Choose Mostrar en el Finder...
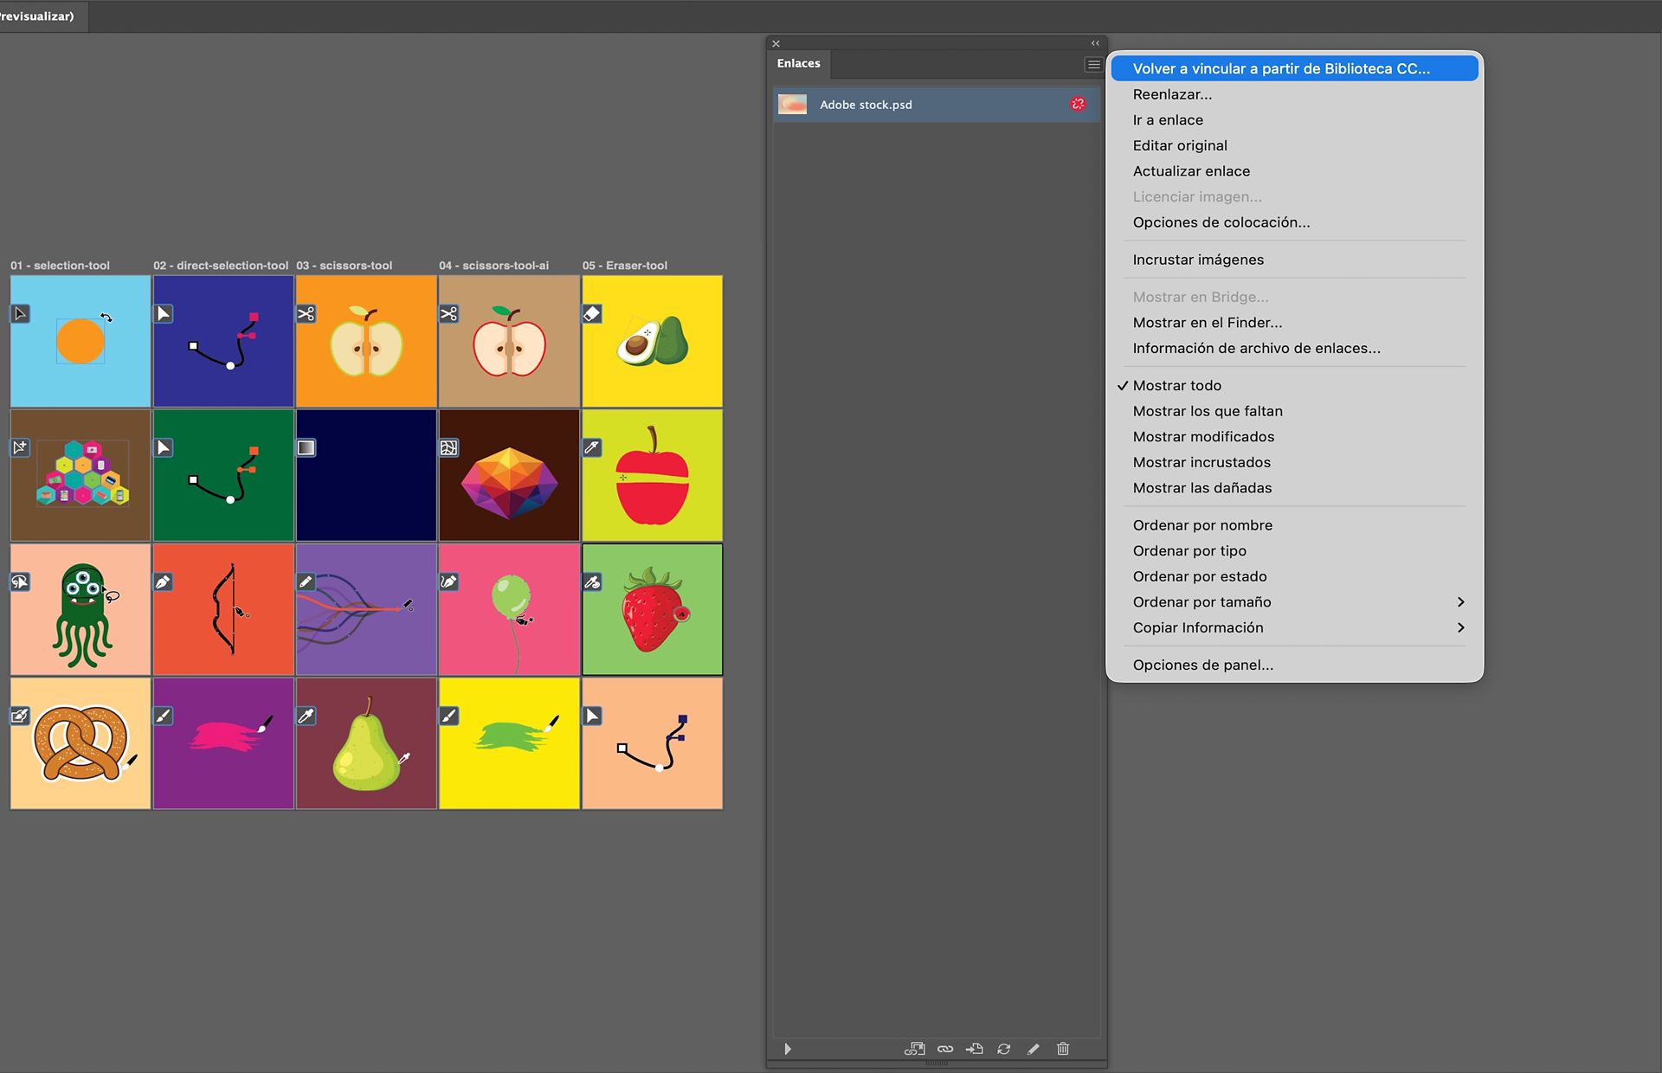 pos(1294,322)
